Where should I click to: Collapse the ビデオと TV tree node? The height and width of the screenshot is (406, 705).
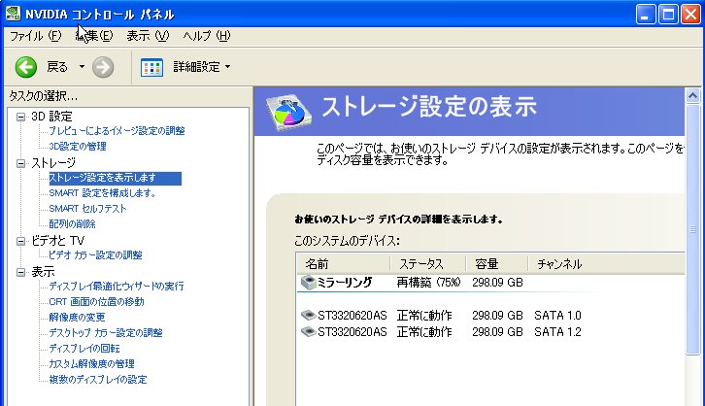tap(20, 241)
